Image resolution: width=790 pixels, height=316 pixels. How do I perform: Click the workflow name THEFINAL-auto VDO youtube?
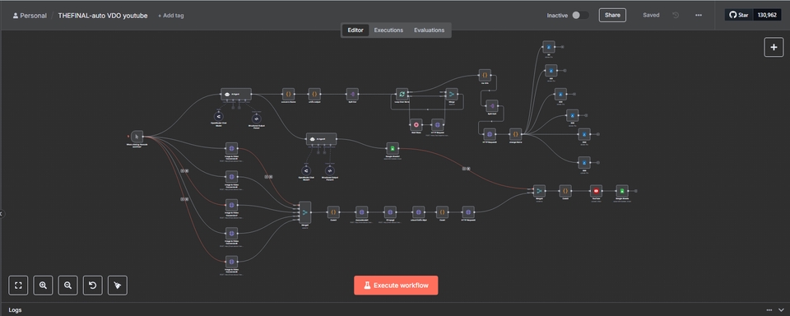pyautogui.click(x=103, y=16)
